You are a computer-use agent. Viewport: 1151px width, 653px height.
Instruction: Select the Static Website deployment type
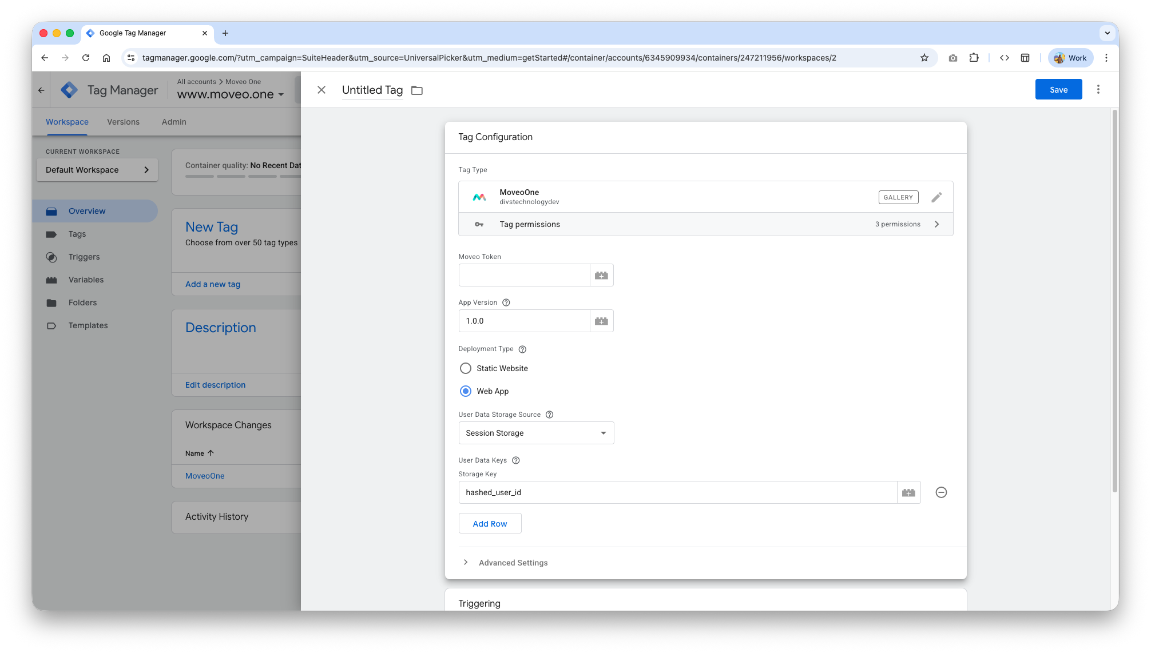pos(466,368)
